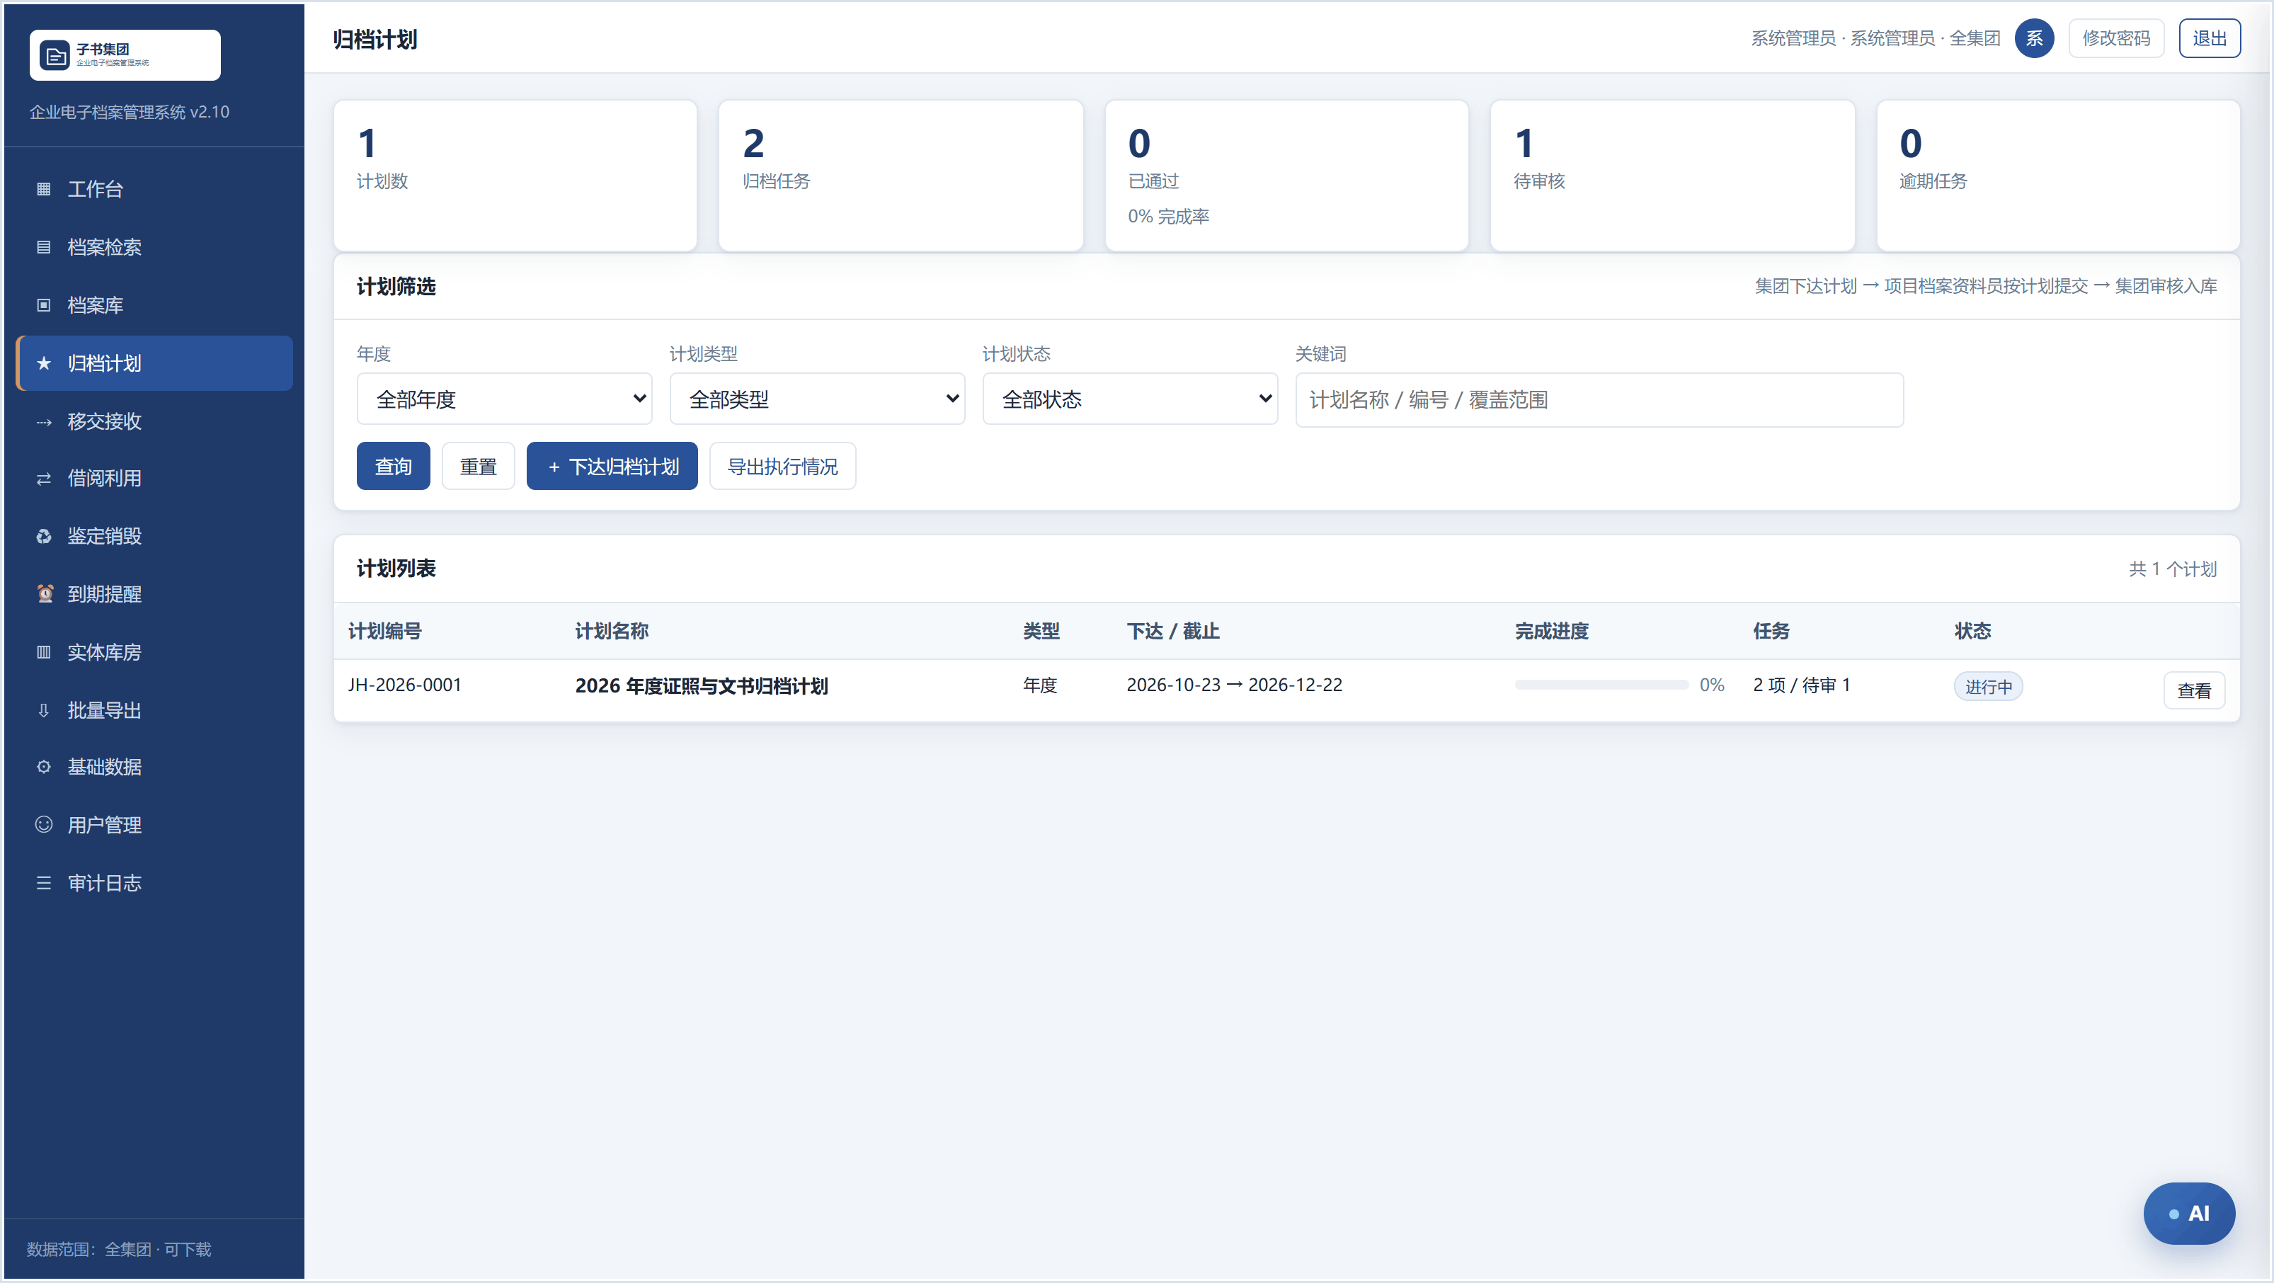The image size is (2274, 1283).
Task: Click the 逾期任务 statistics card
Action: 2058,176
